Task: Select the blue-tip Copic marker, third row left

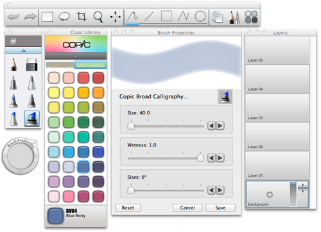Action: (x=13, y=100)
